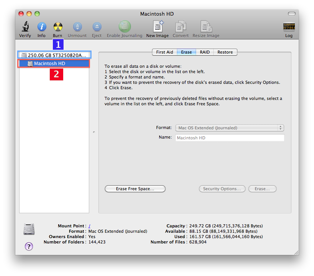
Task: Click the toolbar toggle pill button
Action: point(291,14)
